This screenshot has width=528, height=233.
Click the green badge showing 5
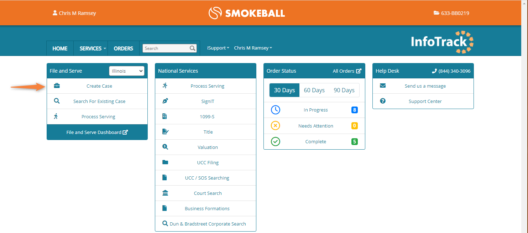coord(354,141)
